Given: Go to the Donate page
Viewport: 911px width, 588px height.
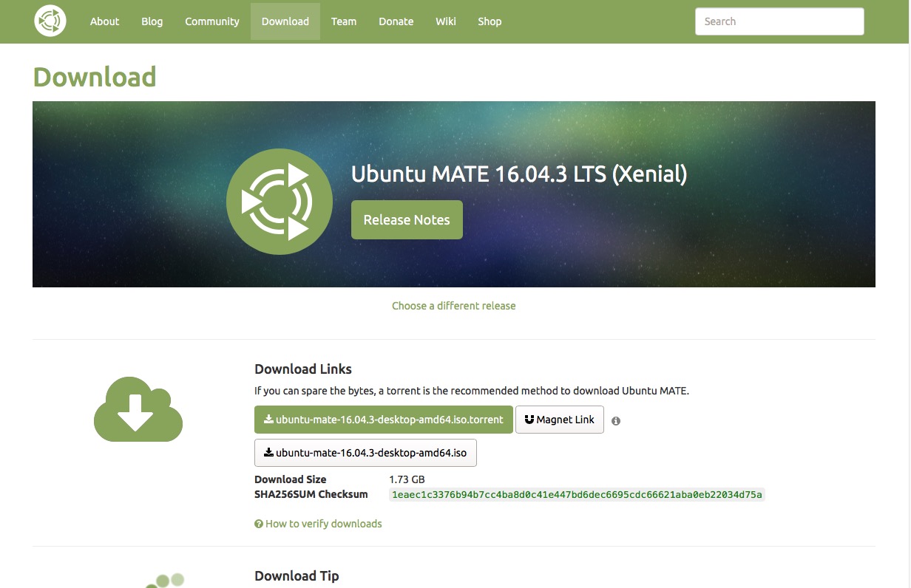Looking at the screenshot, I should point(396,21).
